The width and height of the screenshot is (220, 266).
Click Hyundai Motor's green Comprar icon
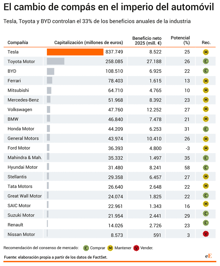(206, 168)
